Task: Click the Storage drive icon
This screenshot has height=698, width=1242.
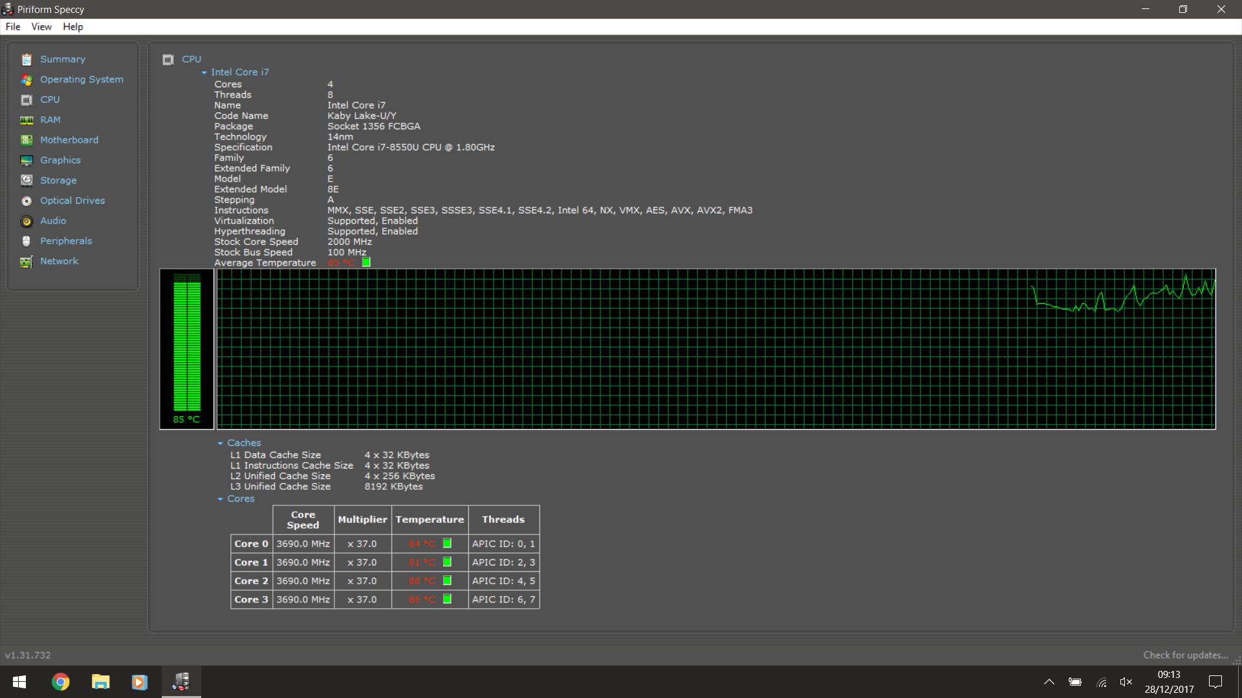Action: click(27, 180)
